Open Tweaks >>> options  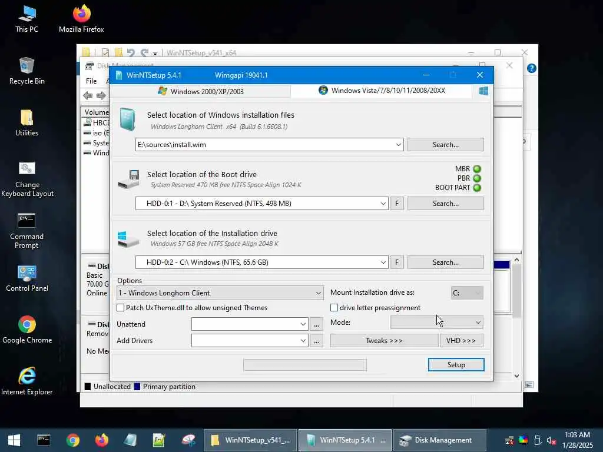pos(384,341)
